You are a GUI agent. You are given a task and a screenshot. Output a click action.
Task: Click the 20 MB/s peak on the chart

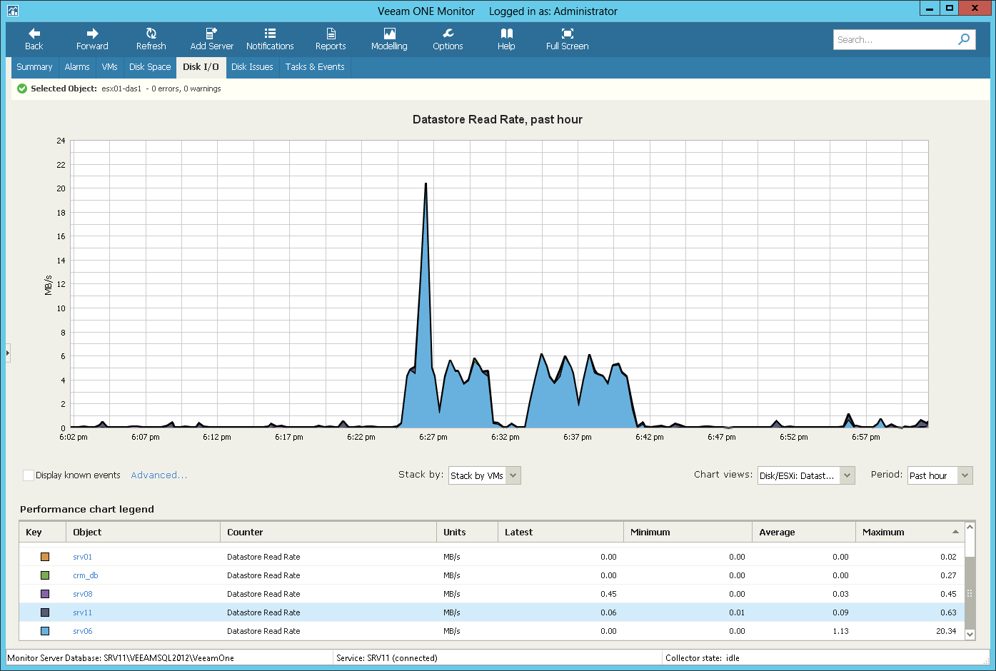pos(426,184)
